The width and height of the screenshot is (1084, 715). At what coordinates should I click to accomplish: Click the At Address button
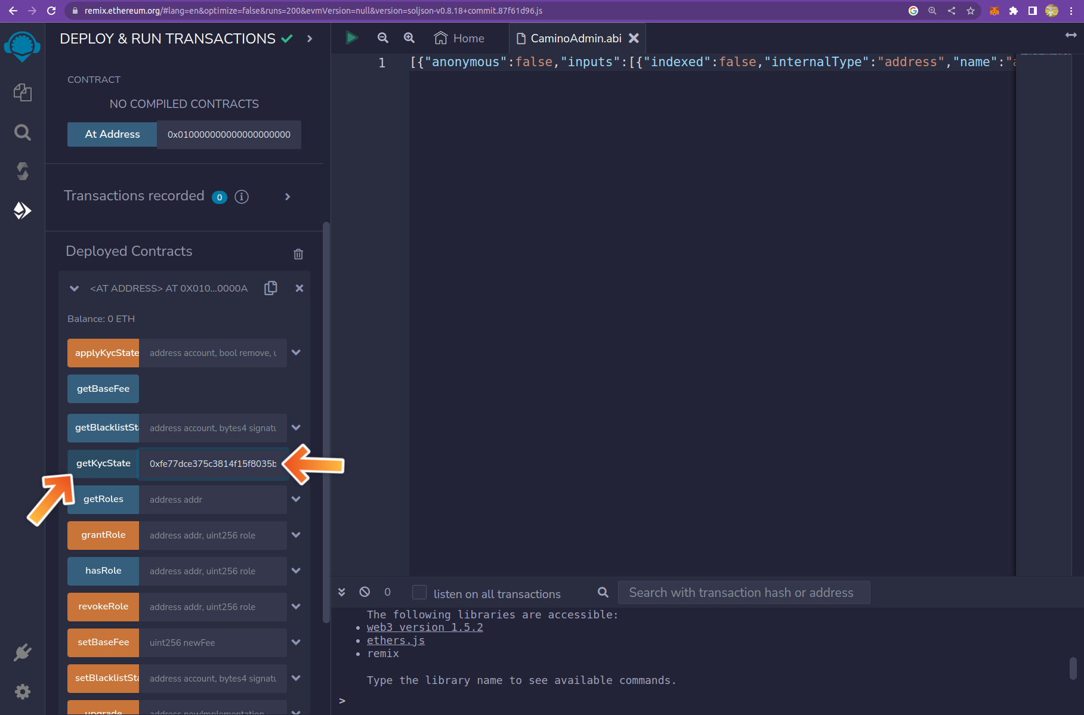pyautogui.click(x=112, y=134)
